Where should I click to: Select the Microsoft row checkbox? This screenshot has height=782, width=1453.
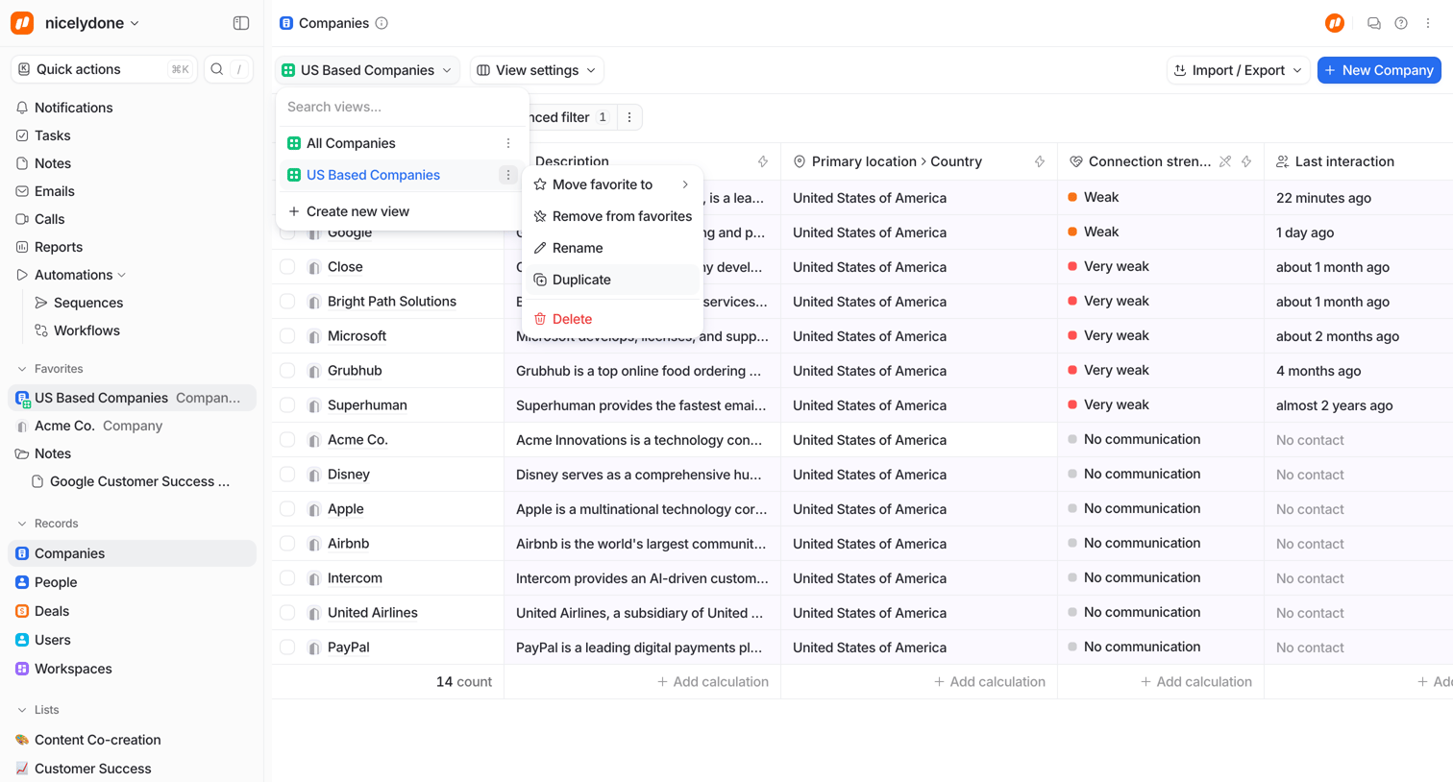point(287,336)
